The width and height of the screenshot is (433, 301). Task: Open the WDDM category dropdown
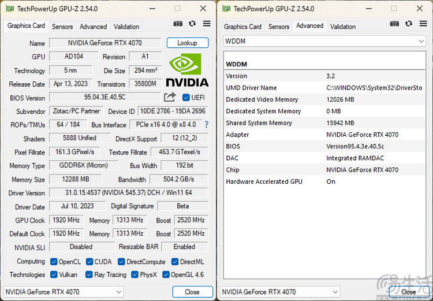(x=324, y=42)
